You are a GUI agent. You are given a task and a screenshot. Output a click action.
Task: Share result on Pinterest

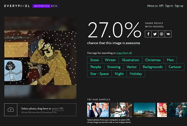point(161,34)
